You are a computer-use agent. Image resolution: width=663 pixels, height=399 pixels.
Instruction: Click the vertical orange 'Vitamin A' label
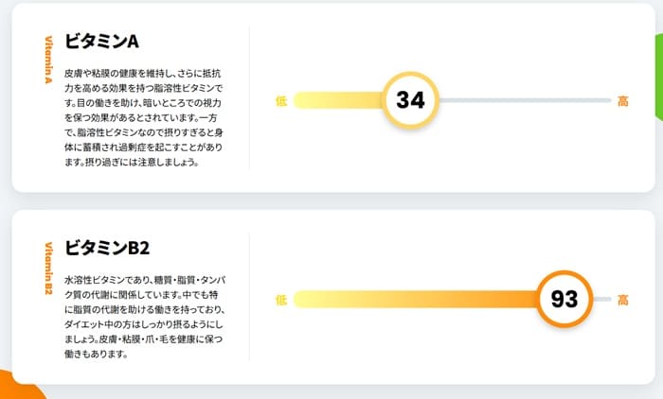48,60
